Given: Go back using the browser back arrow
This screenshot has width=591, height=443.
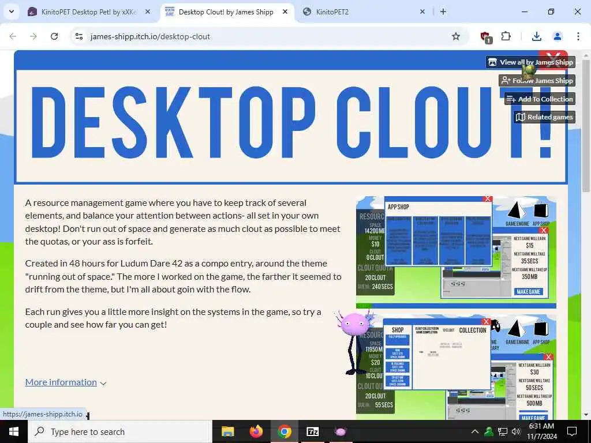Looking at the screenshot, I should coord(13,36).
